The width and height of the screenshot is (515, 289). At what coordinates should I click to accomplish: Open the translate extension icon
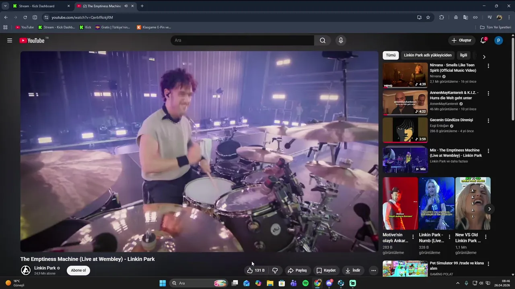pos(466,17)
